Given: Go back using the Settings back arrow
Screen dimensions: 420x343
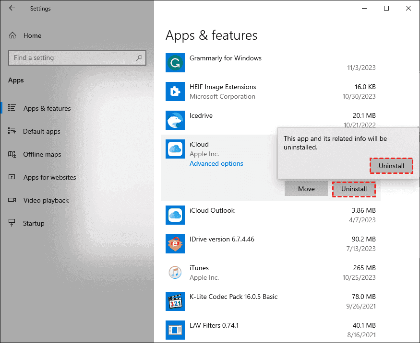Looking at the screenshot, I should [x=12, y=8].
